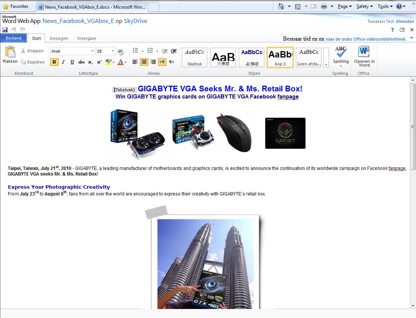Screen dimensions: 416x318
Task: Pop out the document in new window
Action: [402, 30]
